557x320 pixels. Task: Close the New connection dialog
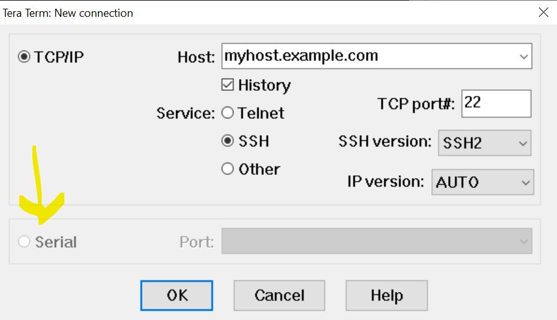pos(543,12)
